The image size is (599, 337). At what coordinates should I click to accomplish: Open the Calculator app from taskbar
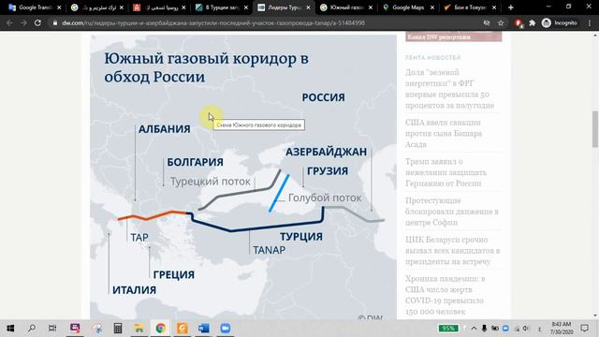click(x=118, y=329)
